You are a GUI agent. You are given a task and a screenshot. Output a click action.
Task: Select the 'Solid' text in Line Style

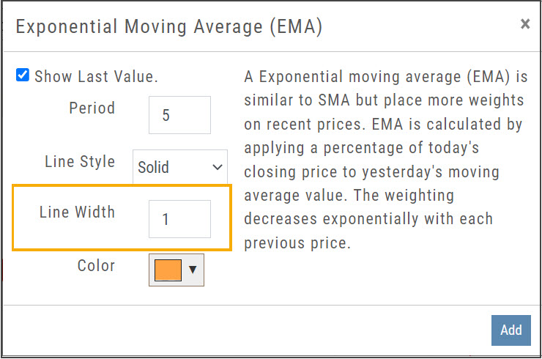coord(154,167)
